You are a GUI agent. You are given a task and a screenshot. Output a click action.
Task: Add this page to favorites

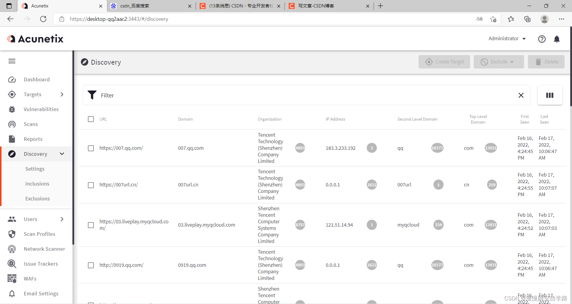(493, 19)
